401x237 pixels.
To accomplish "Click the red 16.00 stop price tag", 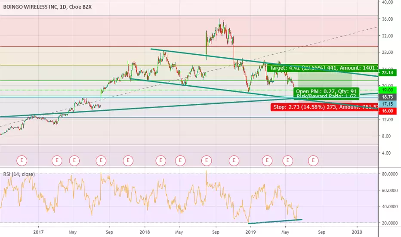I will [387, 111].
